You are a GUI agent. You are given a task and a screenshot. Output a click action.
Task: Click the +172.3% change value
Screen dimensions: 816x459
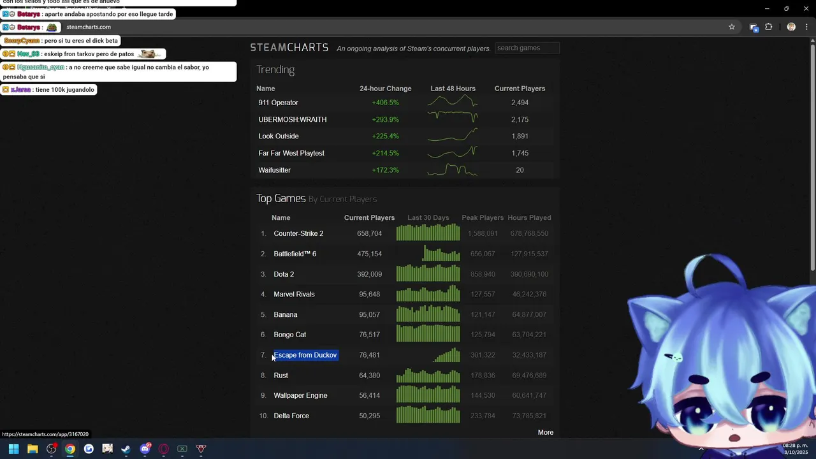(386, 170)
